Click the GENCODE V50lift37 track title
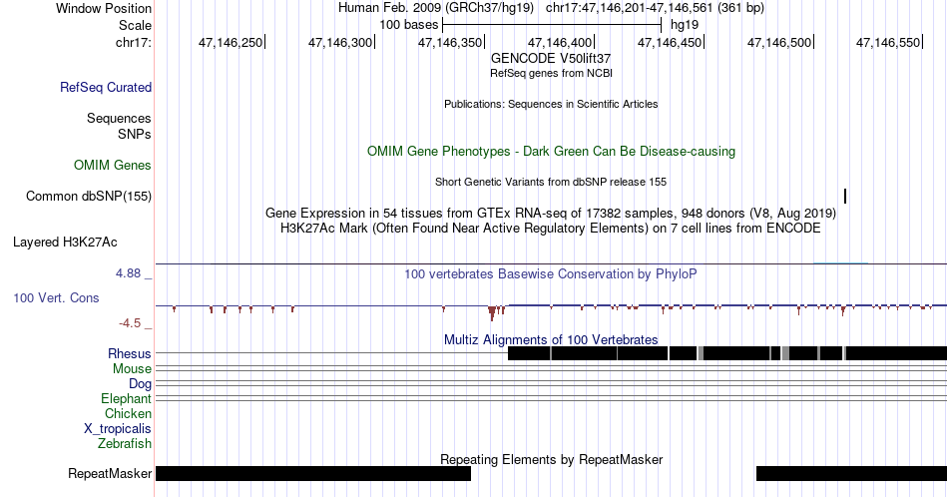 pos(551,59)
